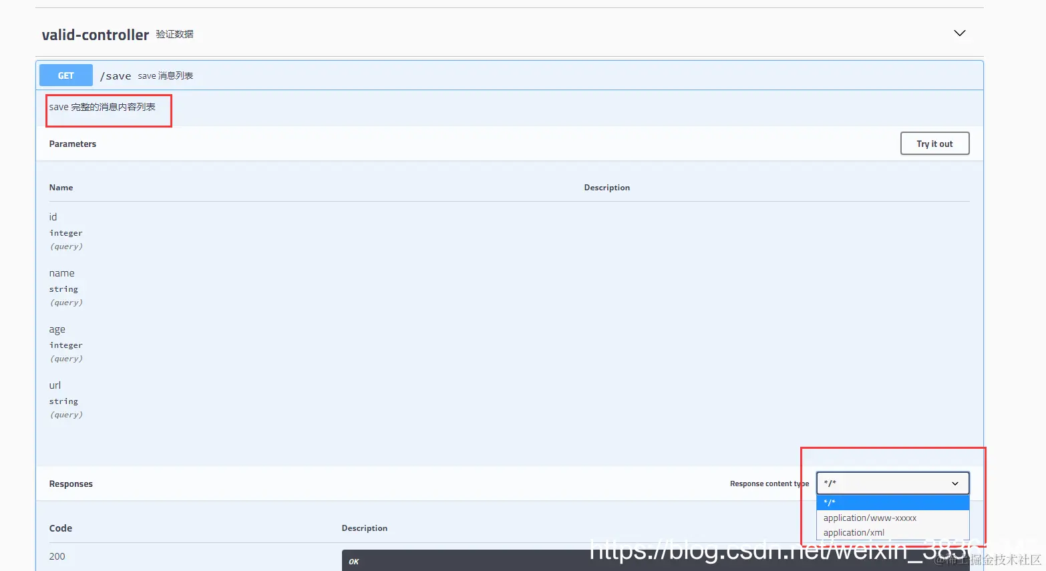Click the parameters Description column header

[606, 188]
